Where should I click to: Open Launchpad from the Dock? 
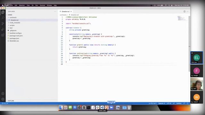[66, 107]
